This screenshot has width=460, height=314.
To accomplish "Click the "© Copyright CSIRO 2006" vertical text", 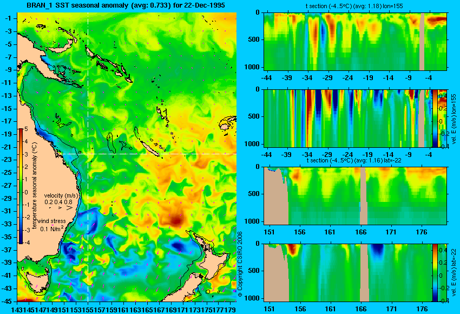I will coord(240,264).
